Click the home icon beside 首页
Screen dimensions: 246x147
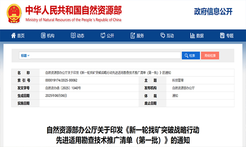click(x=14, y=36)
